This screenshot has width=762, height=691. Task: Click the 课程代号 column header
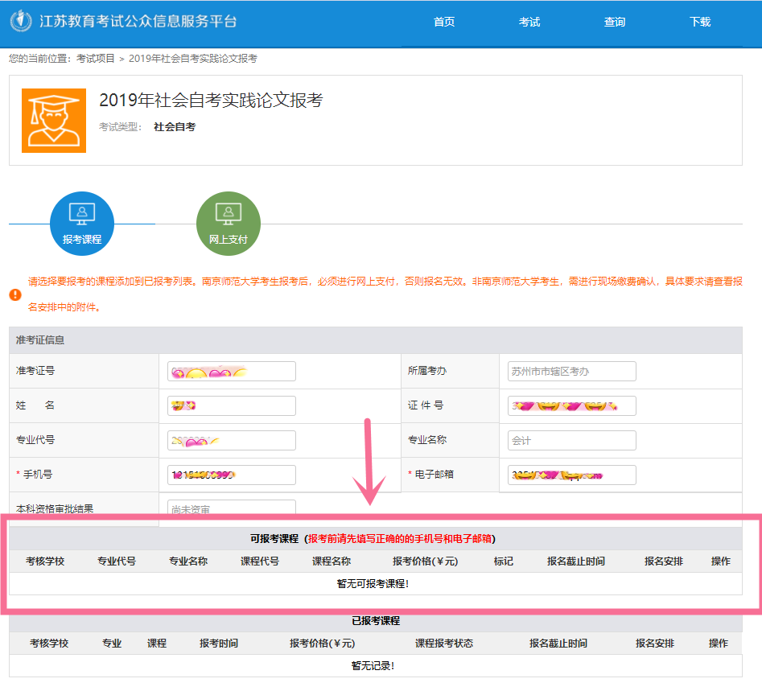pyautogui.click(x=260, y=561)
